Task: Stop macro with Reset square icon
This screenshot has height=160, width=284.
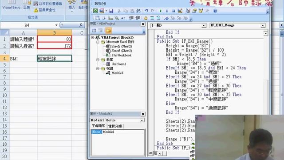Action: point(174,11)
